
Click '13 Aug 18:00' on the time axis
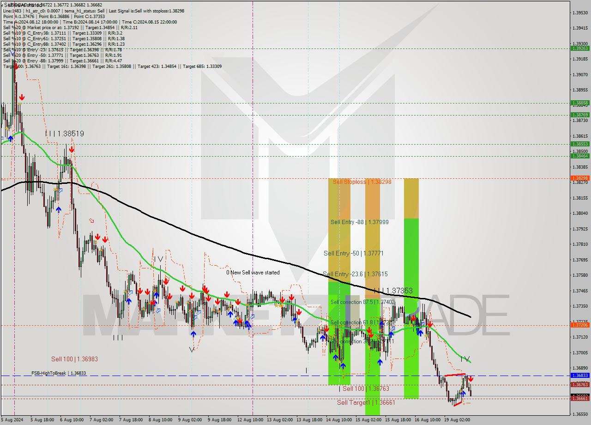pyautogui.click(x=309, y=420)
